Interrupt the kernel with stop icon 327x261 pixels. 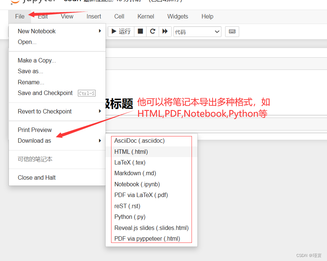140,31
